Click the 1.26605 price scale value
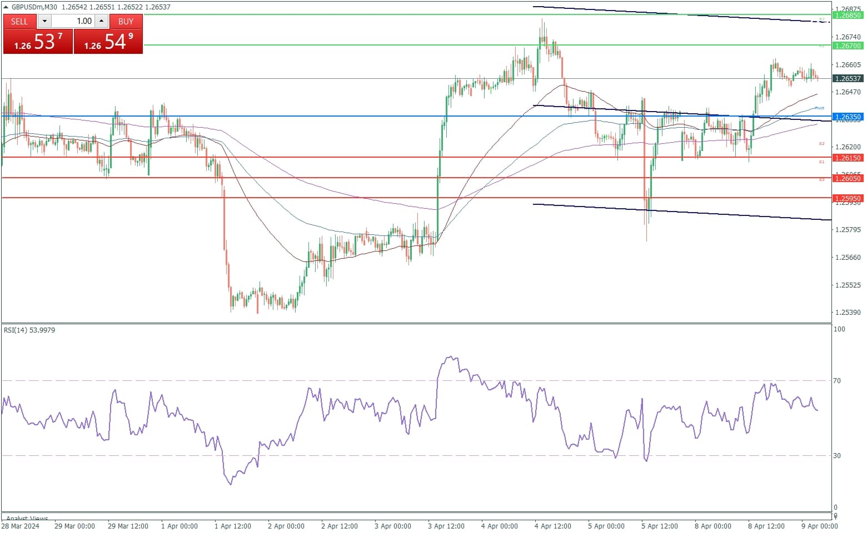The height and width of the screenshot is (533, 867). 848,65
